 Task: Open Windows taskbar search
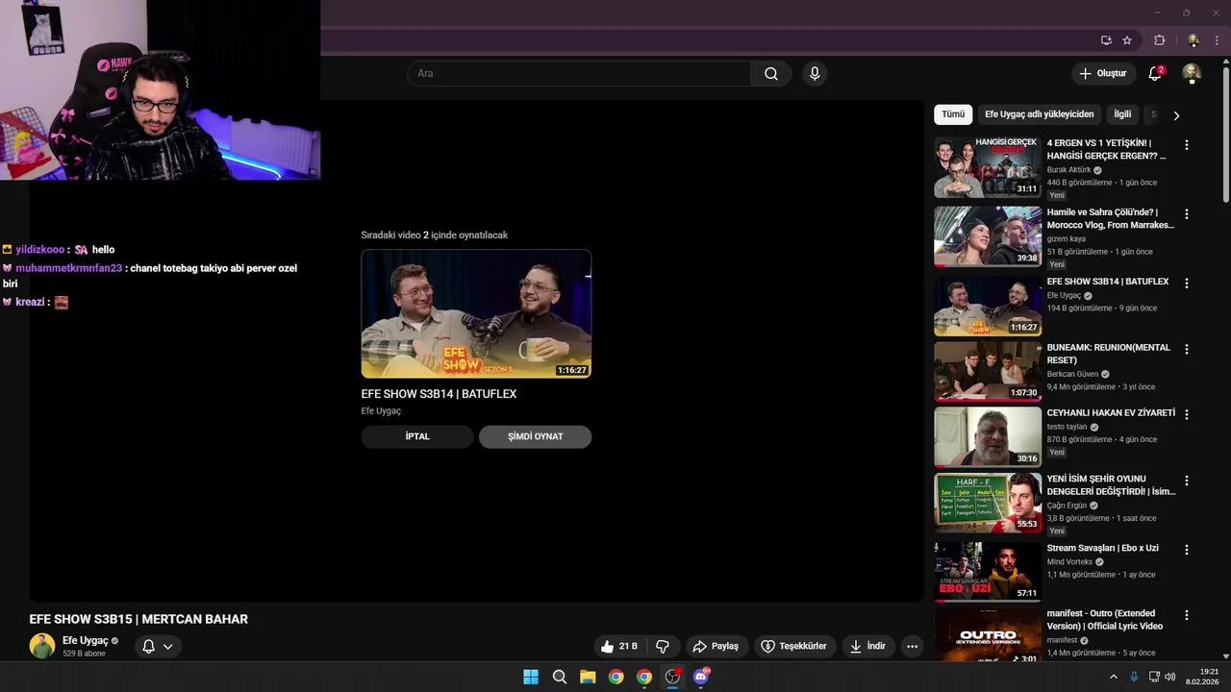tap(560, 677)
